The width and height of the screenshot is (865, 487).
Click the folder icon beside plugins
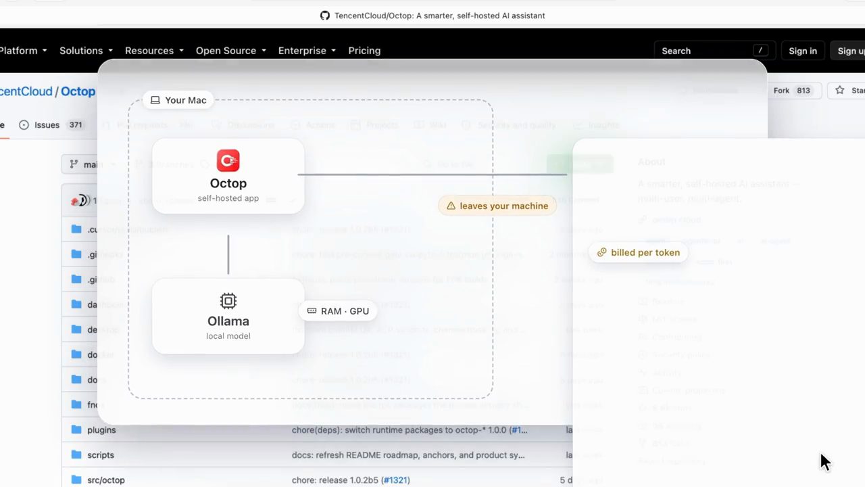coord(76,430)
